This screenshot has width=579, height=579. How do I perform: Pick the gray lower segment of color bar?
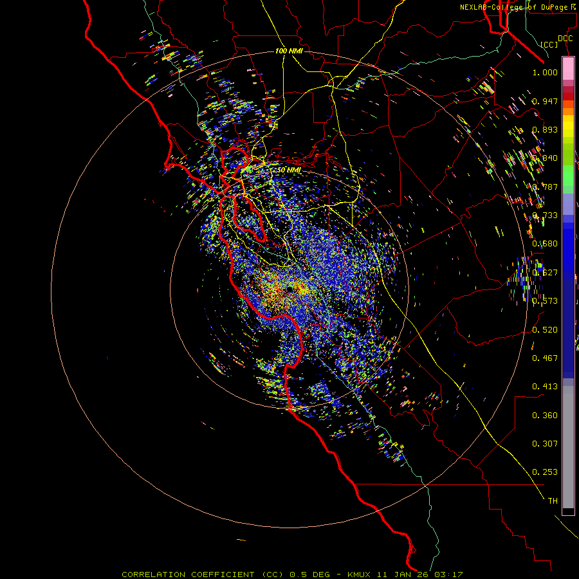point(568,447)
